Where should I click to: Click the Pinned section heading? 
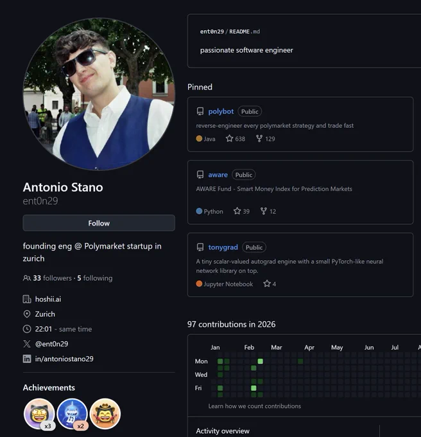pos(200,87)
